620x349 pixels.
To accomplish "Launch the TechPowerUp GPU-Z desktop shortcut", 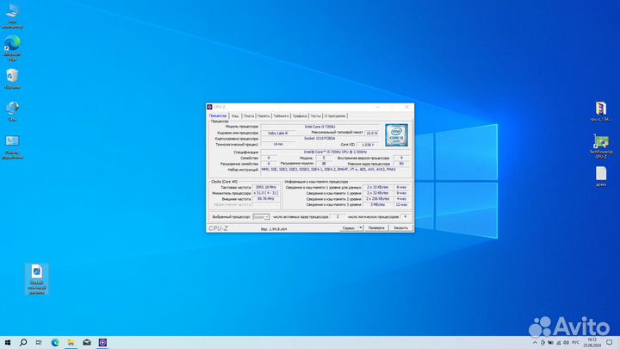I will (601, 146).
